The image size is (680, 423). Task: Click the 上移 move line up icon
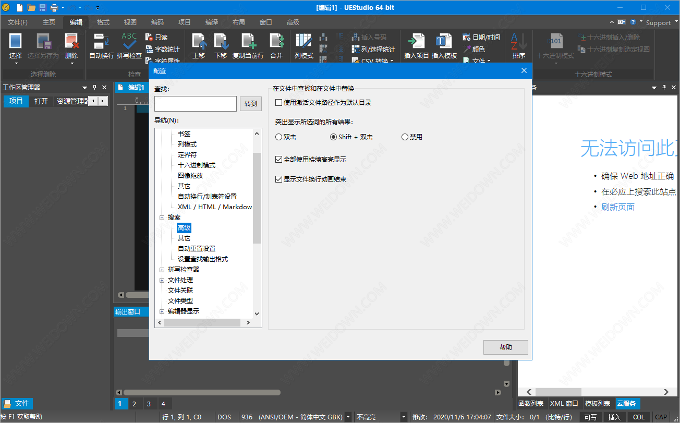point(199,42)
